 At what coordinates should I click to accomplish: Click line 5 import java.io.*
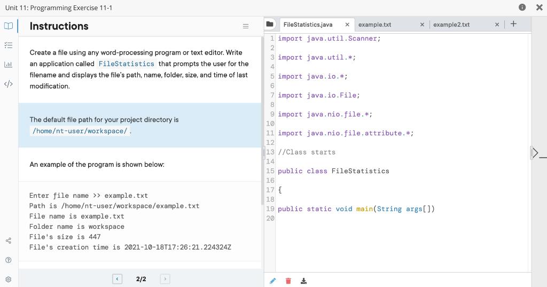[312, 76]
